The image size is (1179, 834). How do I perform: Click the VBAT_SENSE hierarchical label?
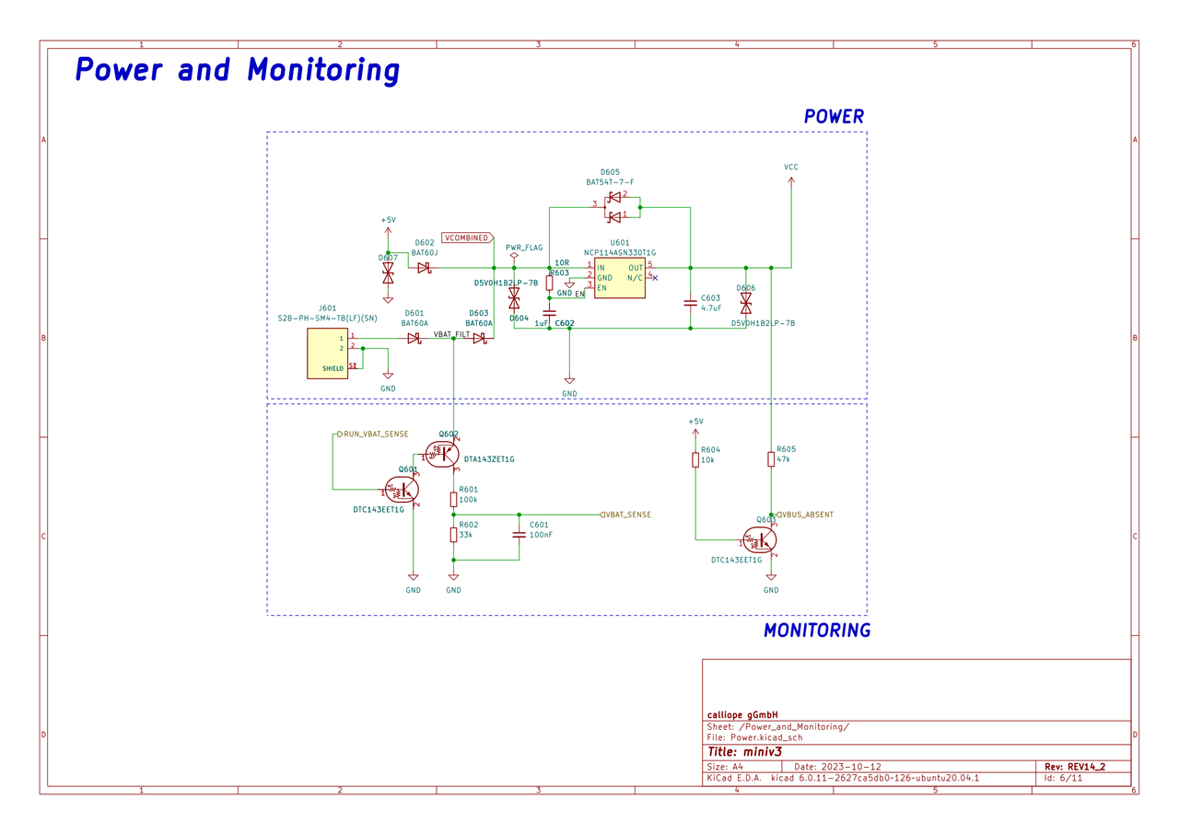pos(625,515)
